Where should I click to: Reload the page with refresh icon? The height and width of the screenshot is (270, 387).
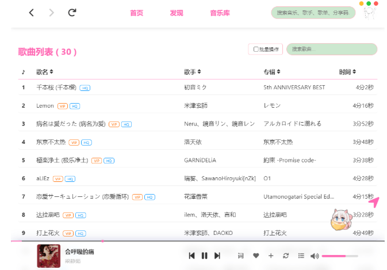click(72, 12)
